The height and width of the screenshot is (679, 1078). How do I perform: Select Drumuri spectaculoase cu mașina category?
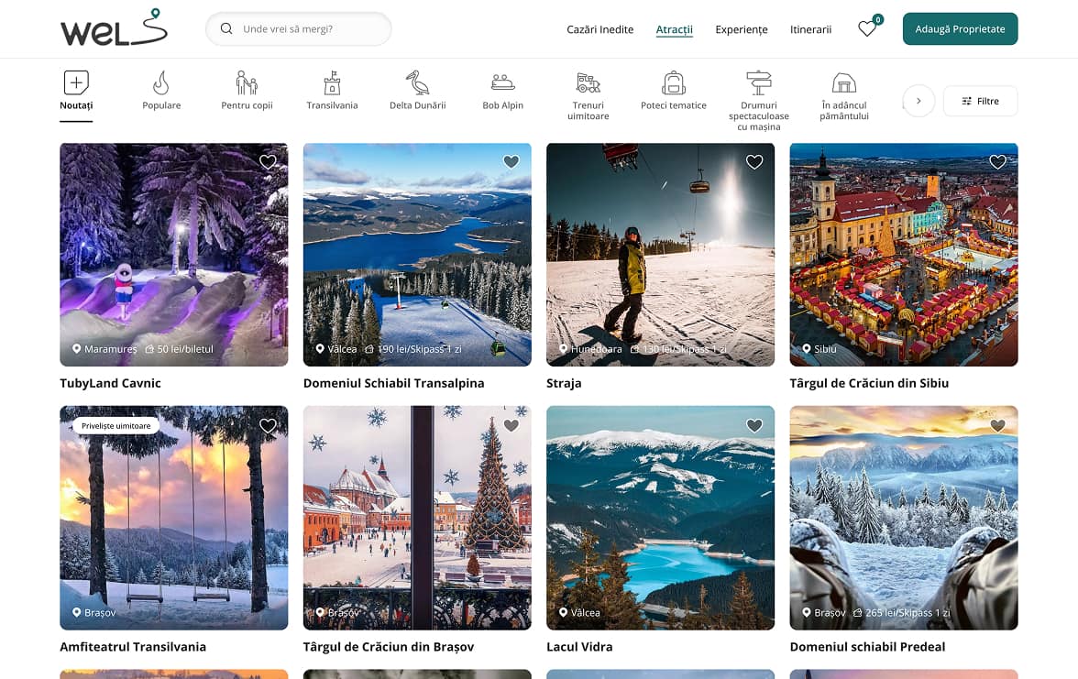tap(758, 83)
